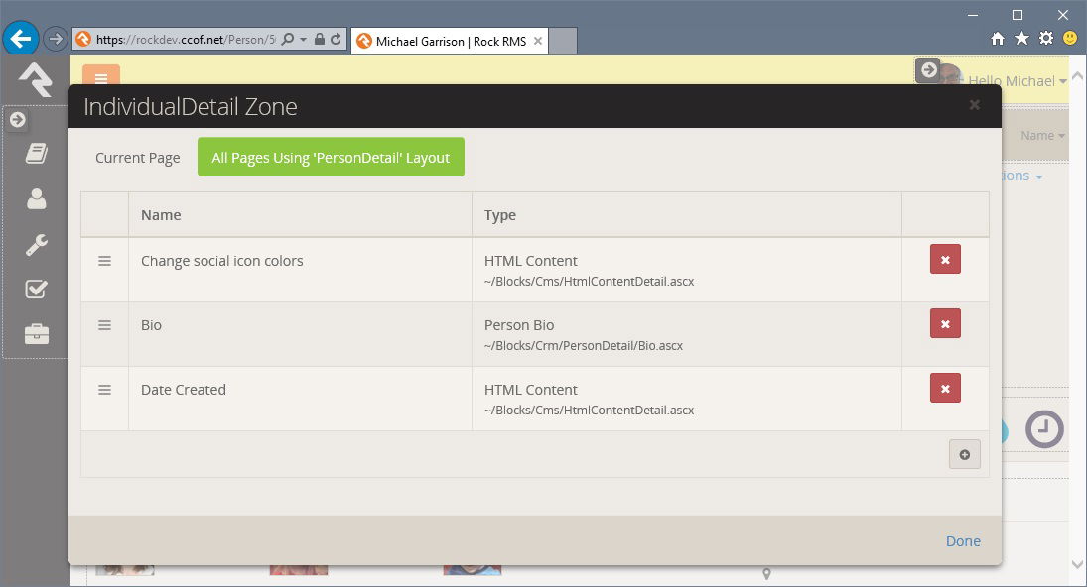Delete the Bio block
The height and width of the screenshot is (587, 1087).
tap(944, 324)
